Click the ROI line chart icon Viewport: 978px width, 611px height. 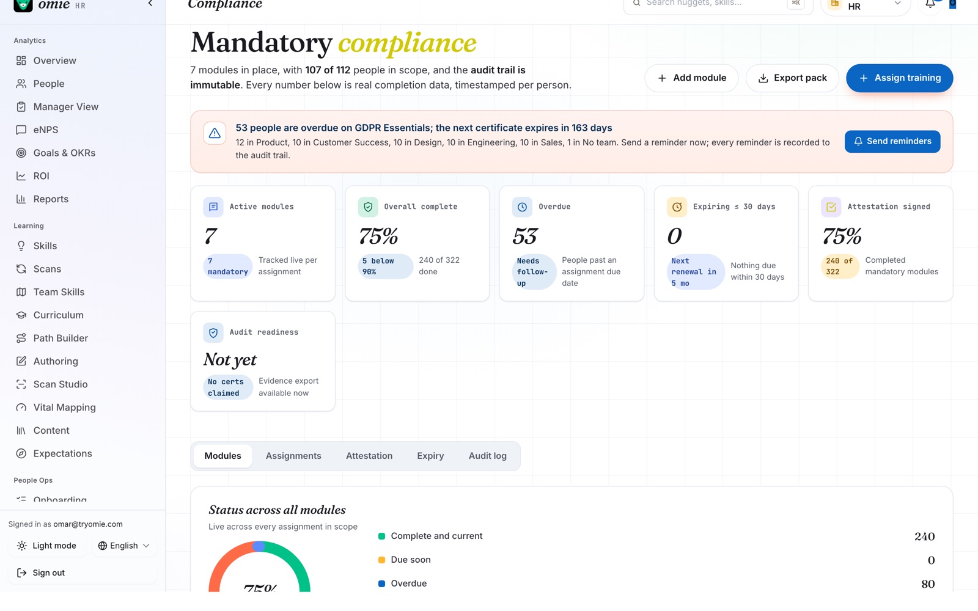21,176
